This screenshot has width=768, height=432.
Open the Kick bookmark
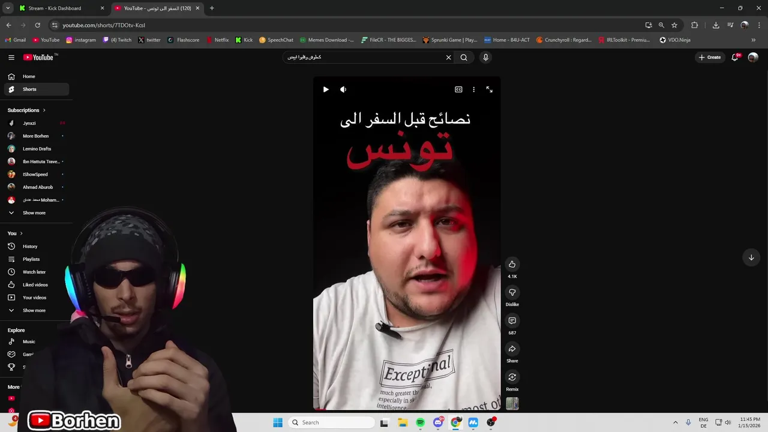(244, 40)
